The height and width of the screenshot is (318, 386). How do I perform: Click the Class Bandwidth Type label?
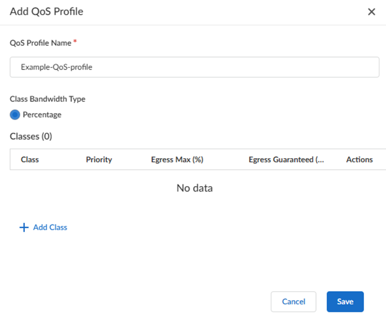tap(48, 99)
